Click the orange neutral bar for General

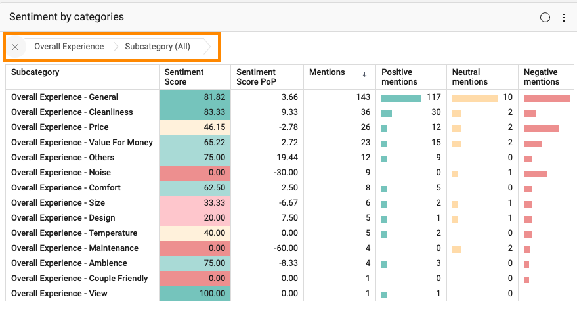[474, 98]
